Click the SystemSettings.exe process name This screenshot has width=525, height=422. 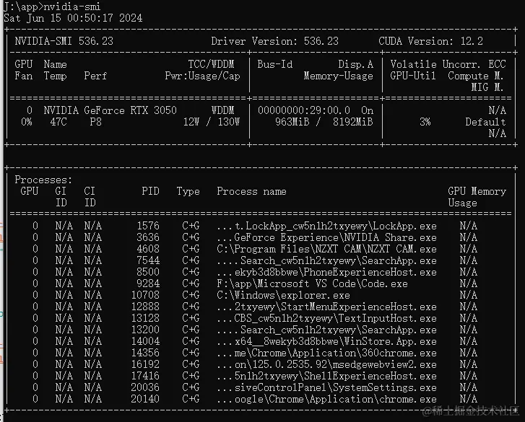[x=326, y=387]
